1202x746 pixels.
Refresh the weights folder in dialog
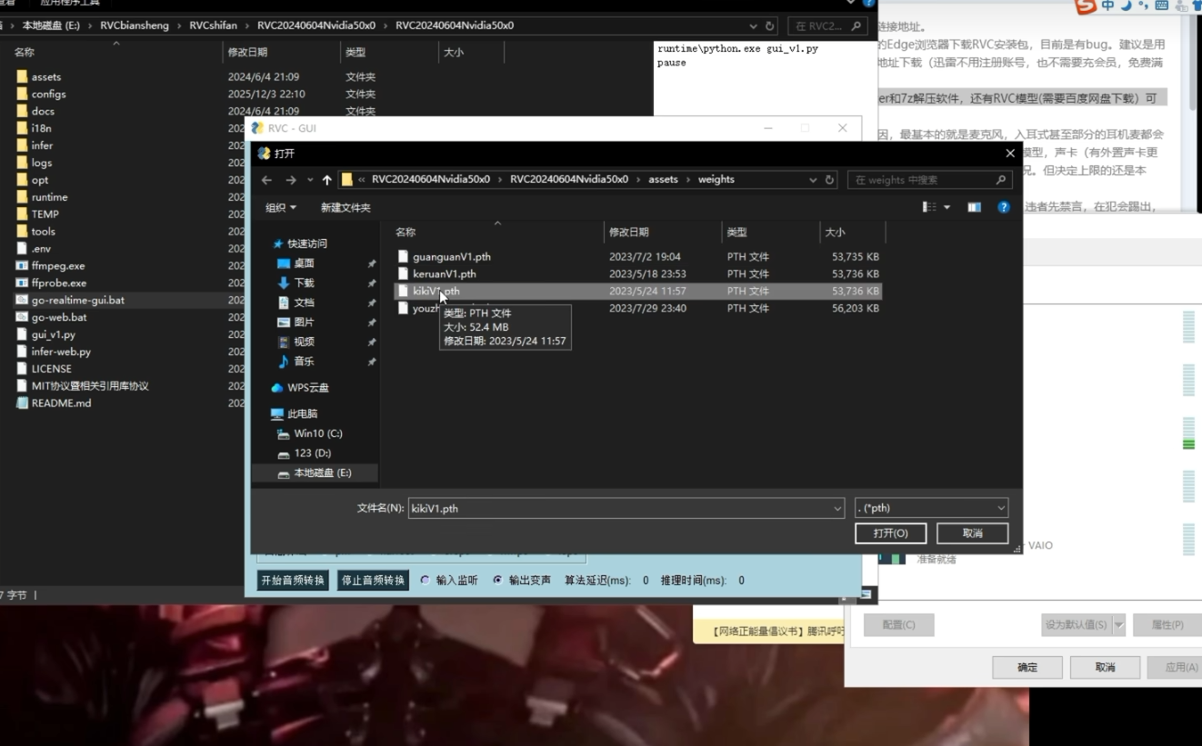coord(829,180)
